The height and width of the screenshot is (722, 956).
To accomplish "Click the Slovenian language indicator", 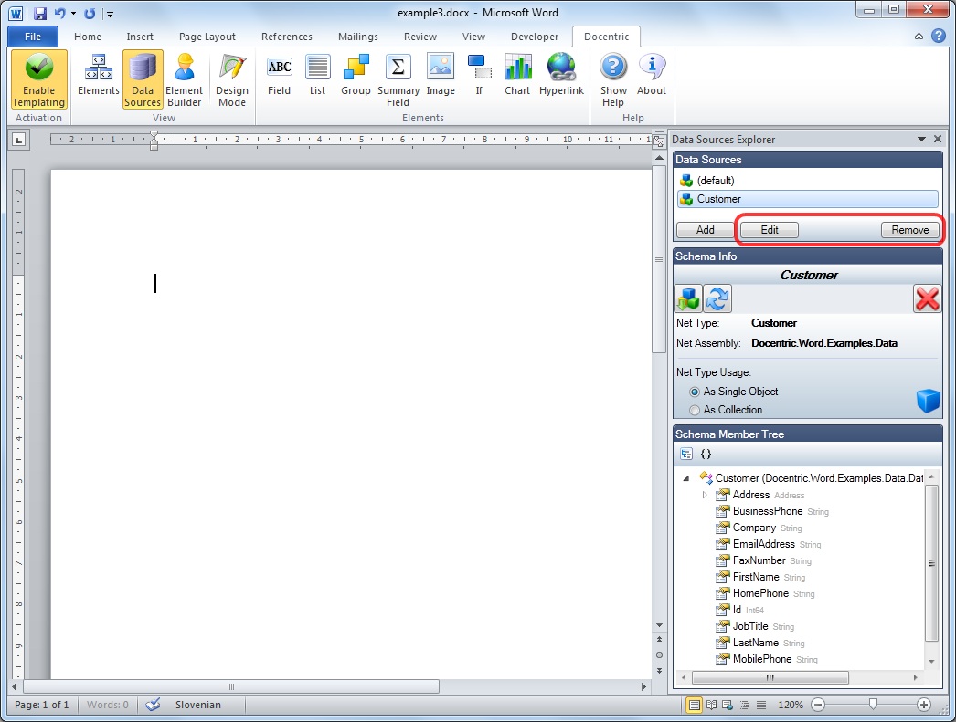I will coord(198,705).
